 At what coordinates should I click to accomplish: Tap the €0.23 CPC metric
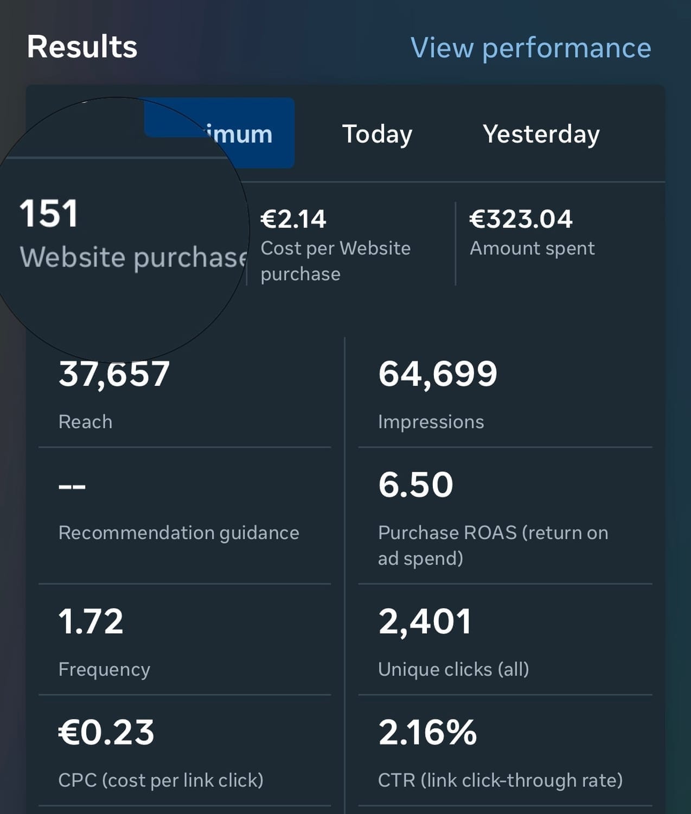click(106, 733)
